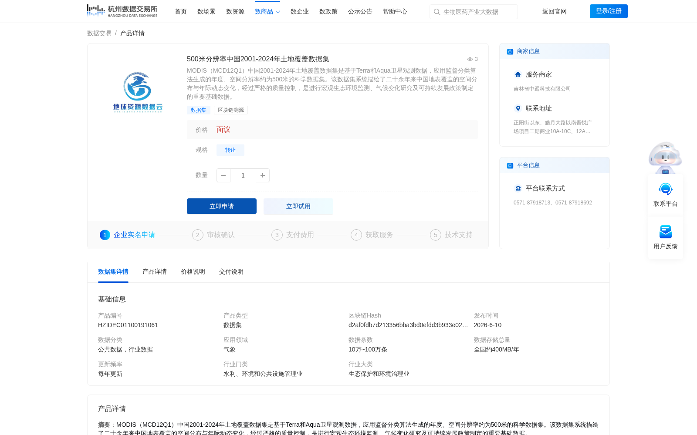Click merchant name 吉林省中遥科技有限公司

click(542, 89)
